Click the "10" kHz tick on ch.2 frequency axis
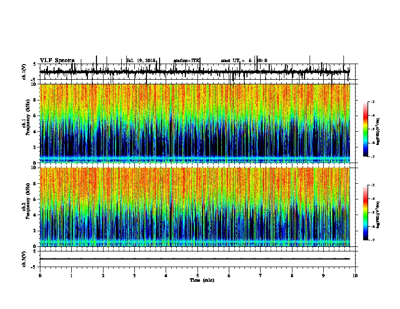Viewport: 400px width, 309px height. (x=34, y=168)
